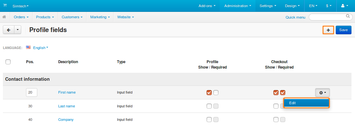The image size is (355, 125).
Task: Open the English language selector
Action: [x=41, y=48]
